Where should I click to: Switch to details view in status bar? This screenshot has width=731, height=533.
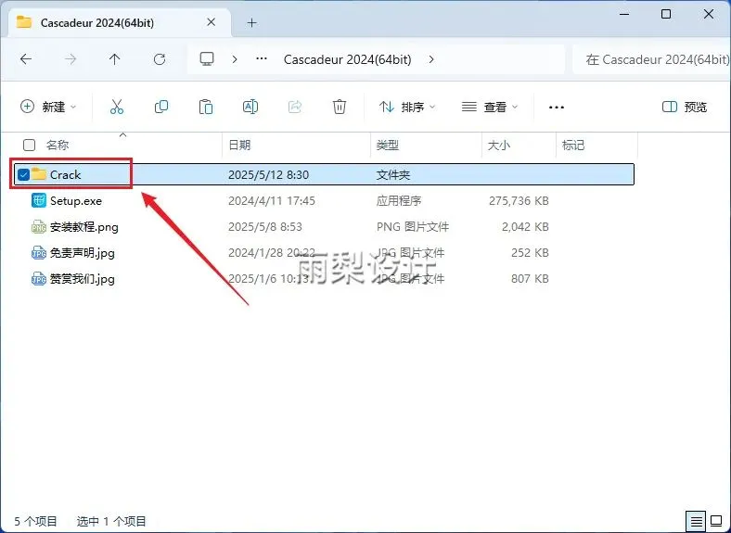[696, 521]
